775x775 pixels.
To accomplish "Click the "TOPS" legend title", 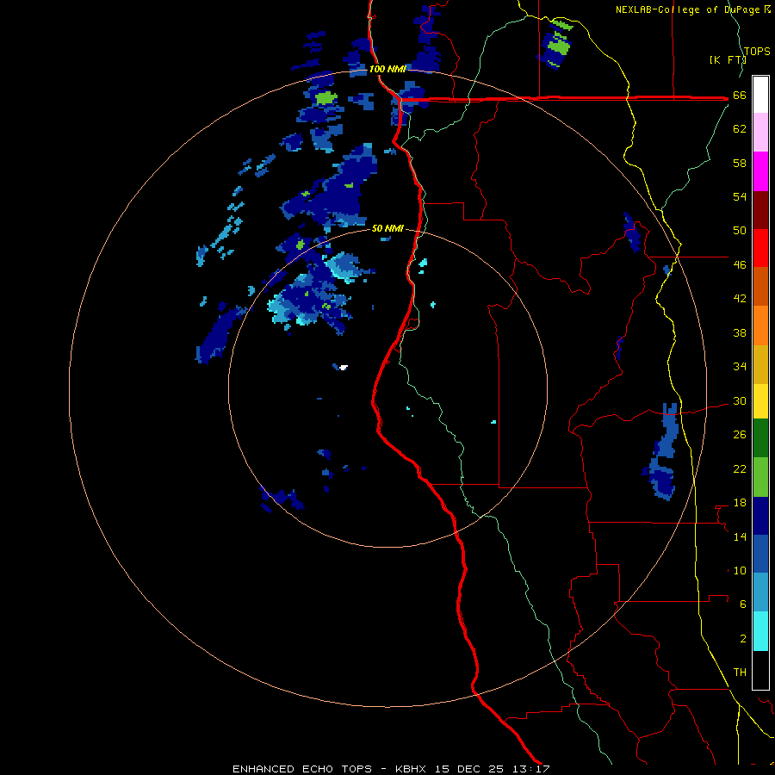I will click(x=757, y=52).
